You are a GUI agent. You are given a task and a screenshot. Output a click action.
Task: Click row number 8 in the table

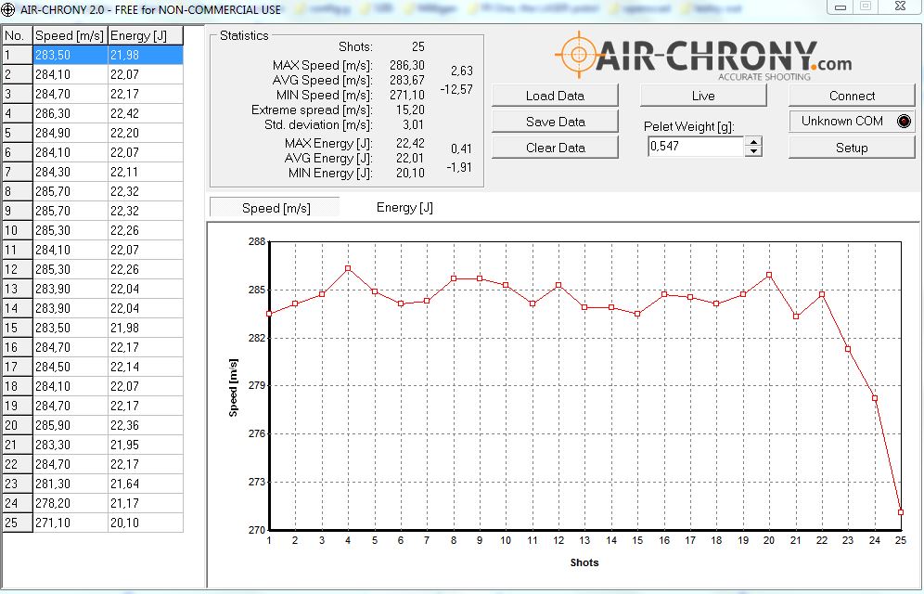(x=18, y=191)
